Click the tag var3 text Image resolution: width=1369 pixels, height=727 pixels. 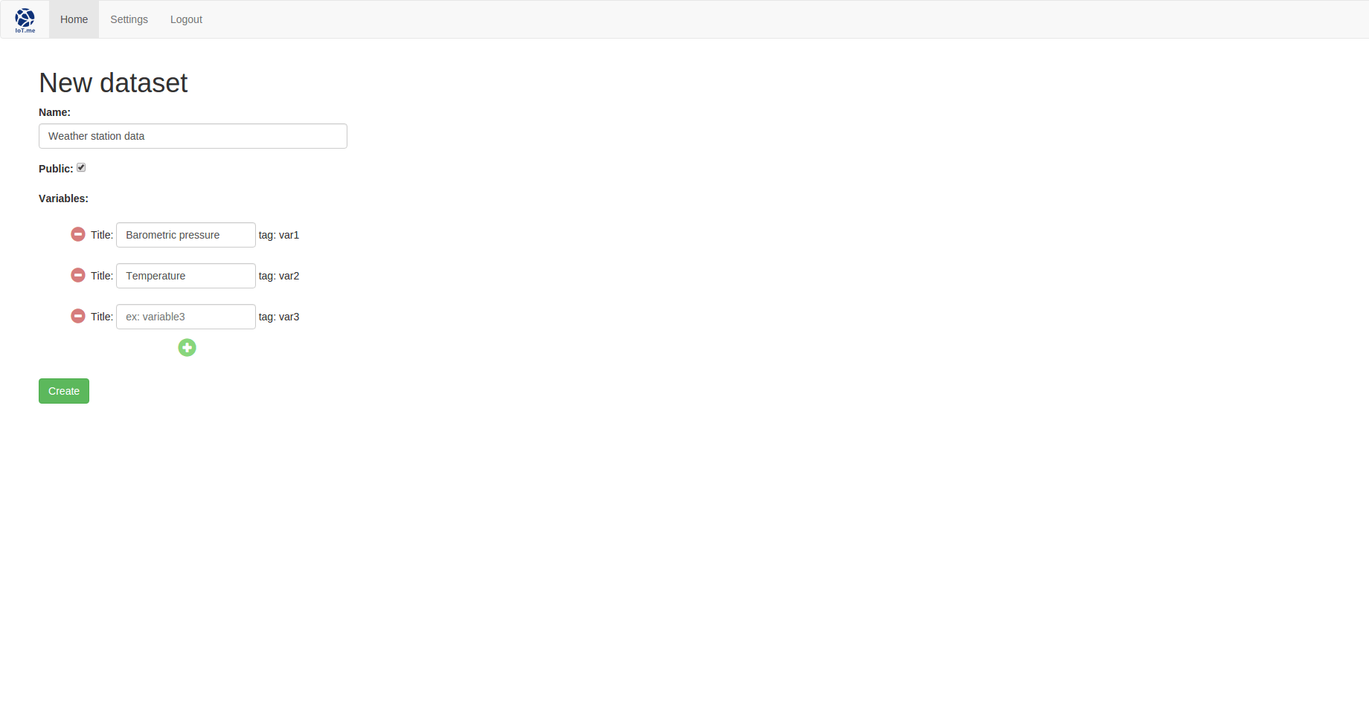[279, 317]
